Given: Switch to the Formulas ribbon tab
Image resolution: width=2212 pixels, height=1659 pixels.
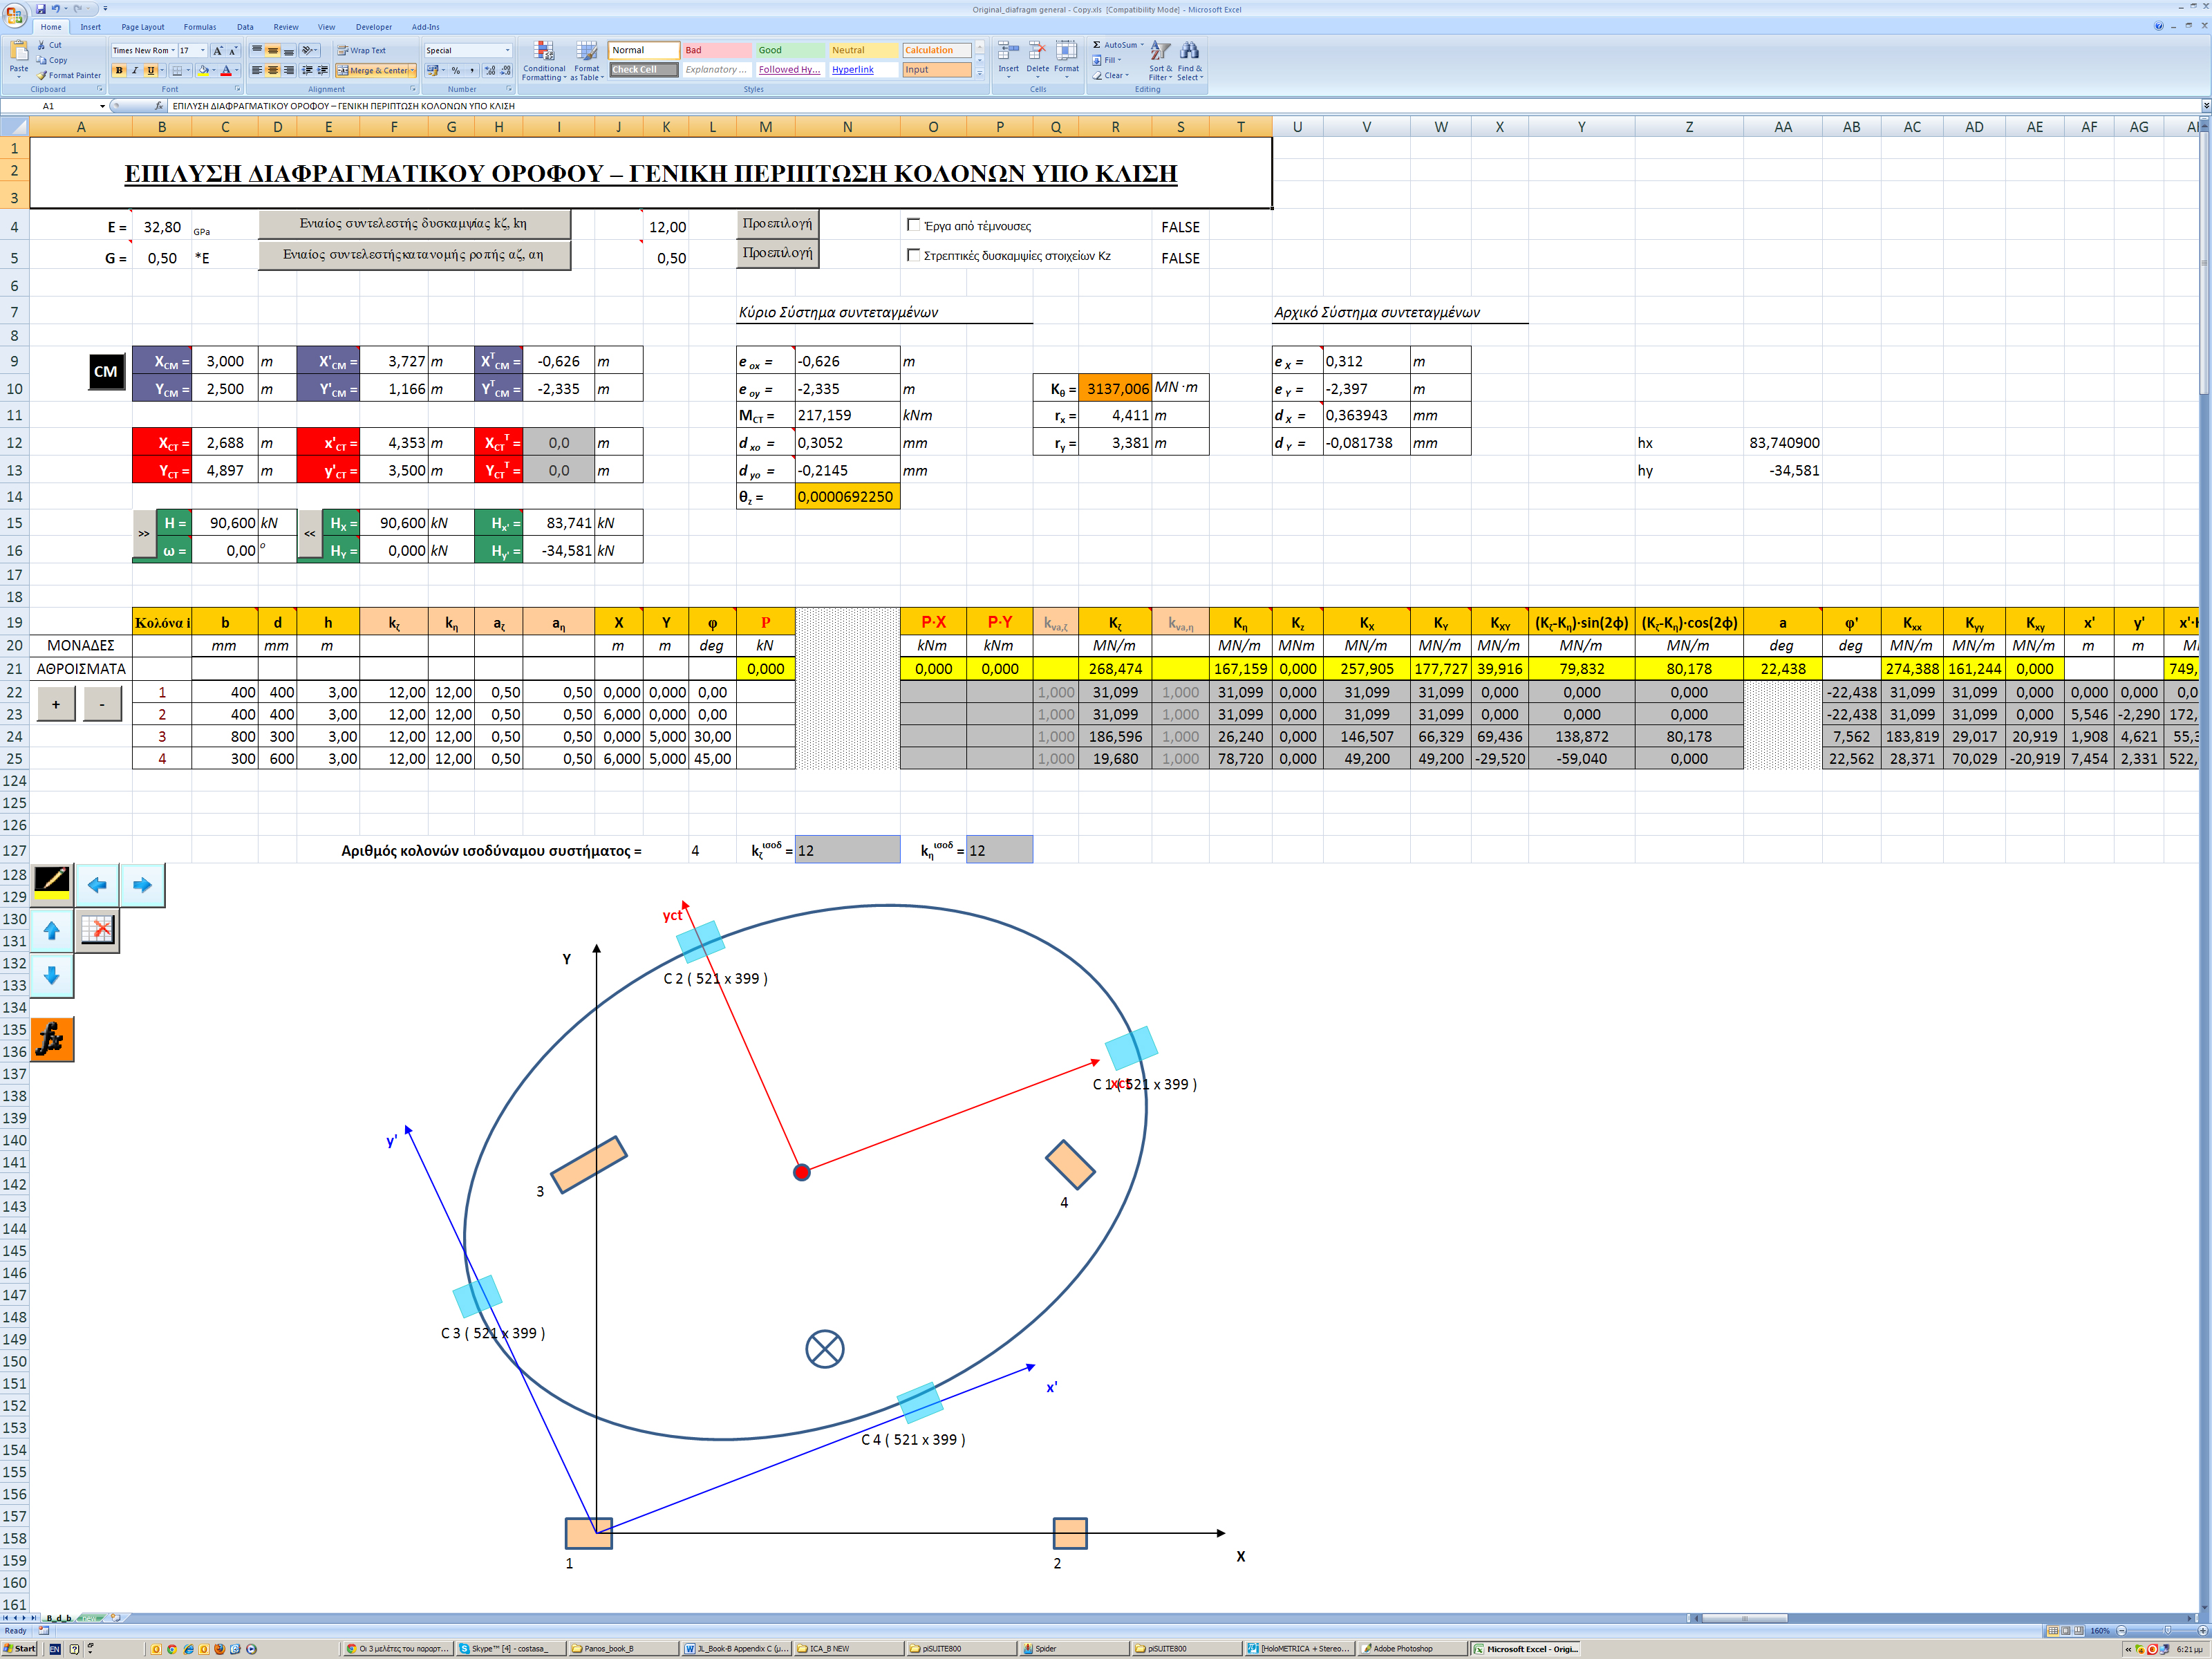Looking at the screenshot, I should pyautogui.click(x=199, y=27).
